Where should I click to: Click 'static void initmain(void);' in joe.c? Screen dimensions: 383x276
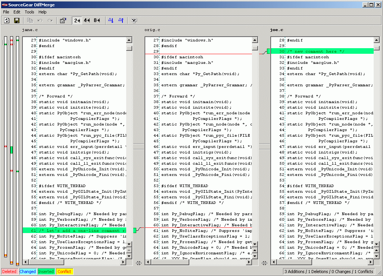[322, 102]
